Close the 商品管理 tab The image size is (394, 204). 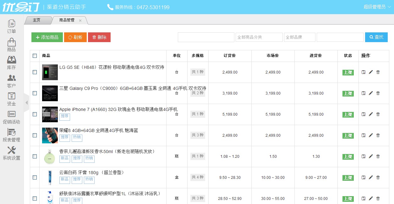click(80, 20)
